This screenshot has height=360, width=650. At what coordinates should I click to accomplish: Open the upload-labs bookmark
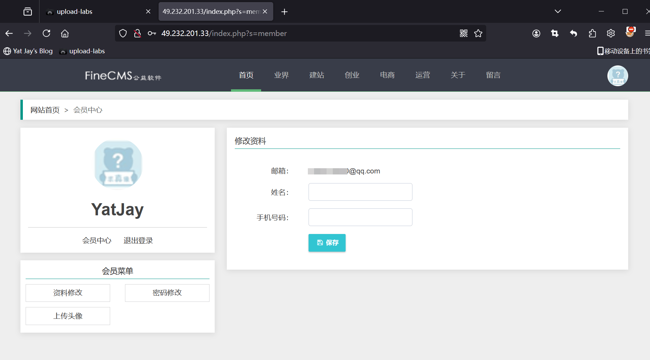tap(82, 51)
